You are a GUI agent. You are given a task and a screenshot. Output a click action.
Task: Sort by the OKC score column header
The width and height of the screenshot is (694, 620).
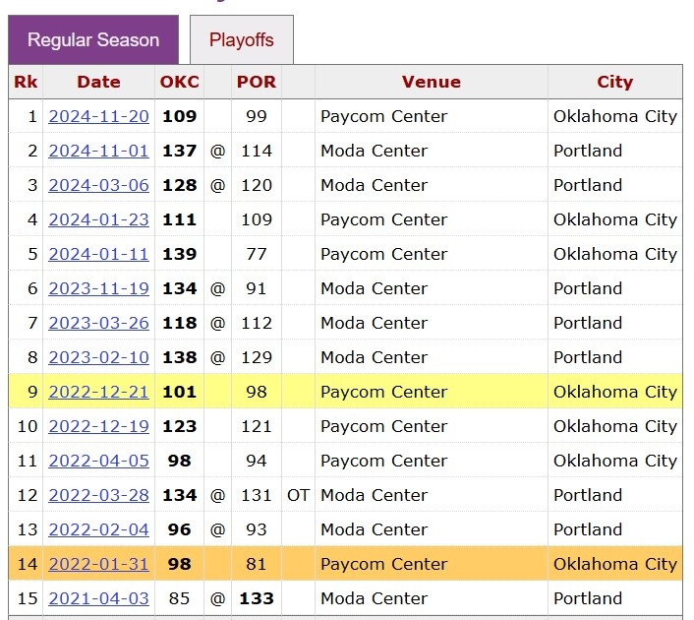179,82
